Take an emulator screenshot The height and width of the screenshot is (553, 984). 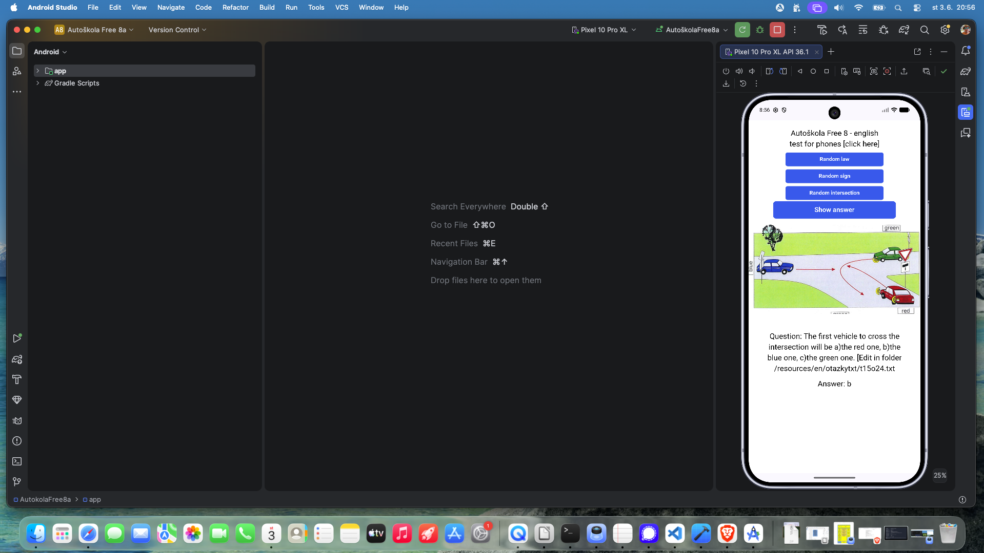(x=874, y=71)
